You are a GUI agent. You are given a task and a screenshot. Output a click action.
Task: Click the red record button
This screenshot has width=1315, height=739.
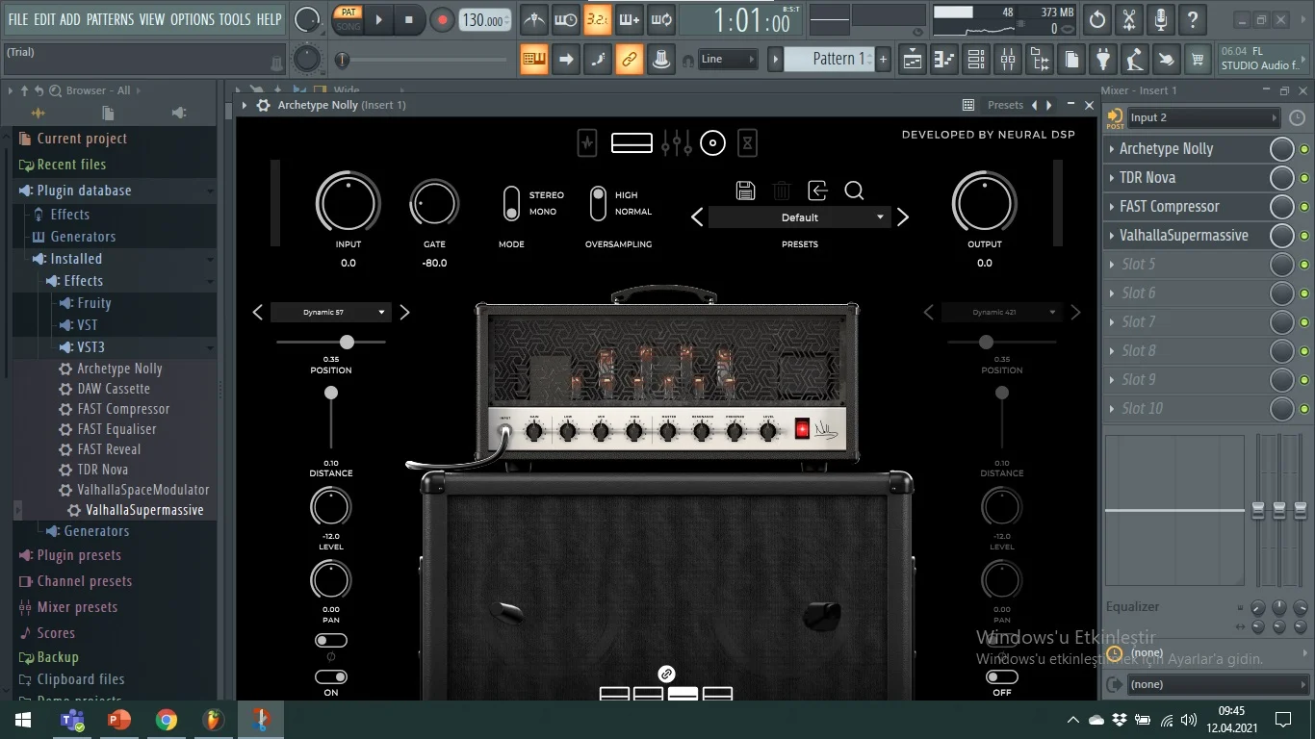click(x=443, y=19)
